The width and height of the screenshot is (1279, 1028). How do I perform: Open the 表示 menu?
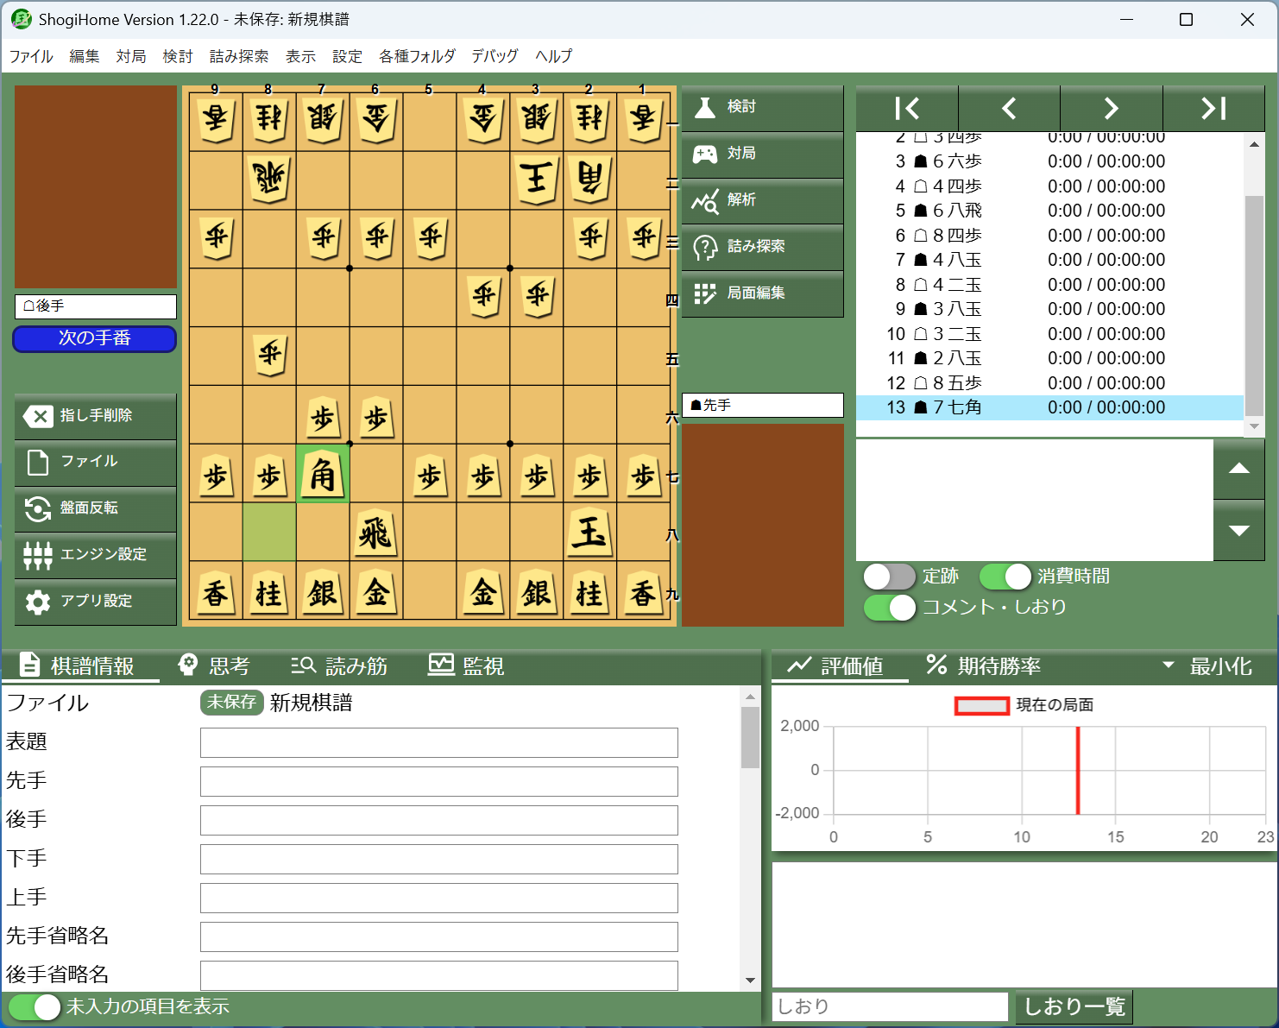300,56
